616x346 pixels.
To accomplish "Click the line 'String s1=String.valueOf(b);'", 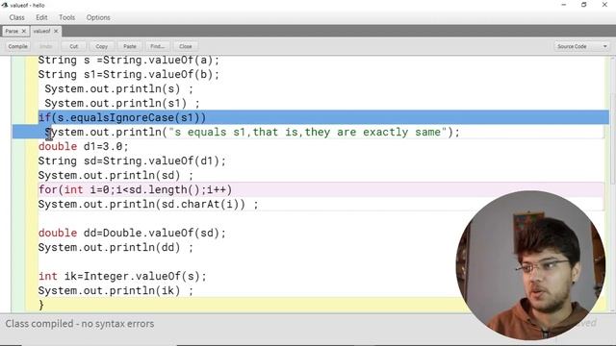I will (128, 75).
